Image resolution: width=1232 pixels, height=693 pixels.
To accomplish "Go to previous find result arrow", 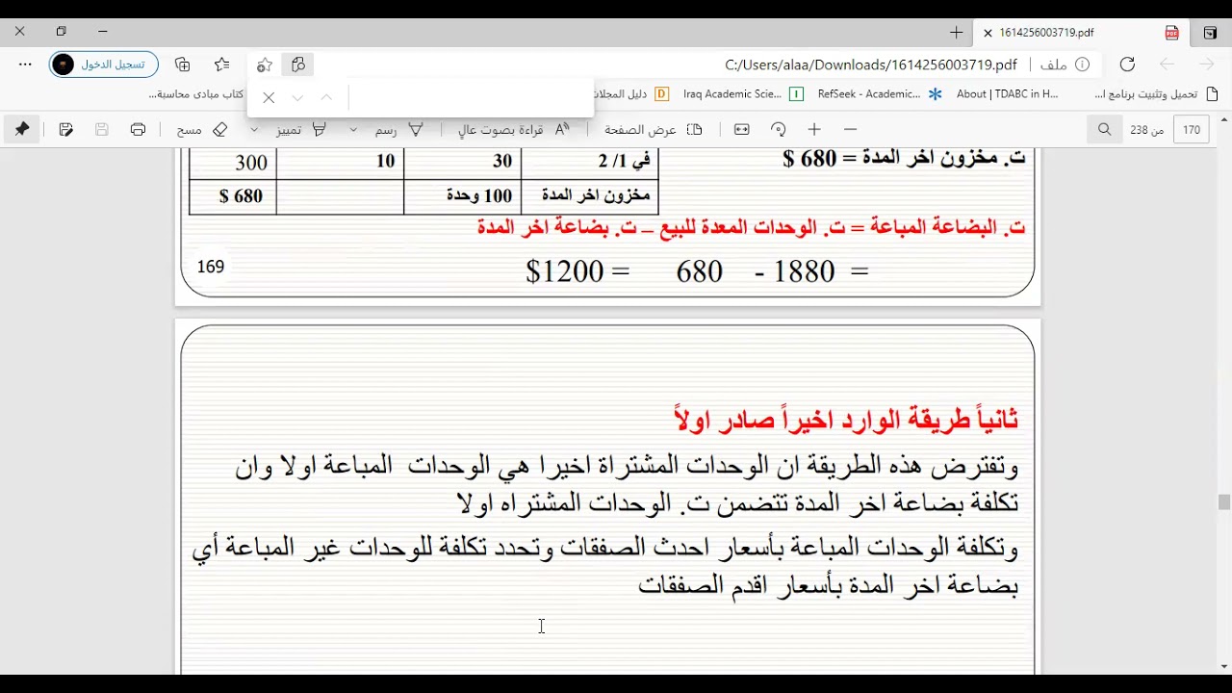I will pos(326,97).
